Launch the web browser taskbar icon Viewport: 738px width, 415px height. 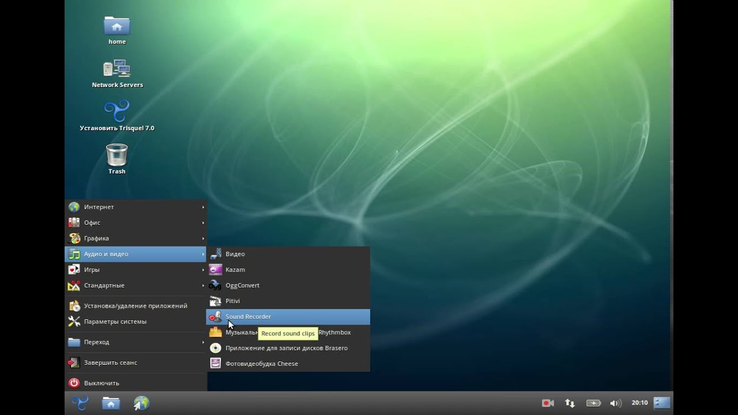point(141,403)
